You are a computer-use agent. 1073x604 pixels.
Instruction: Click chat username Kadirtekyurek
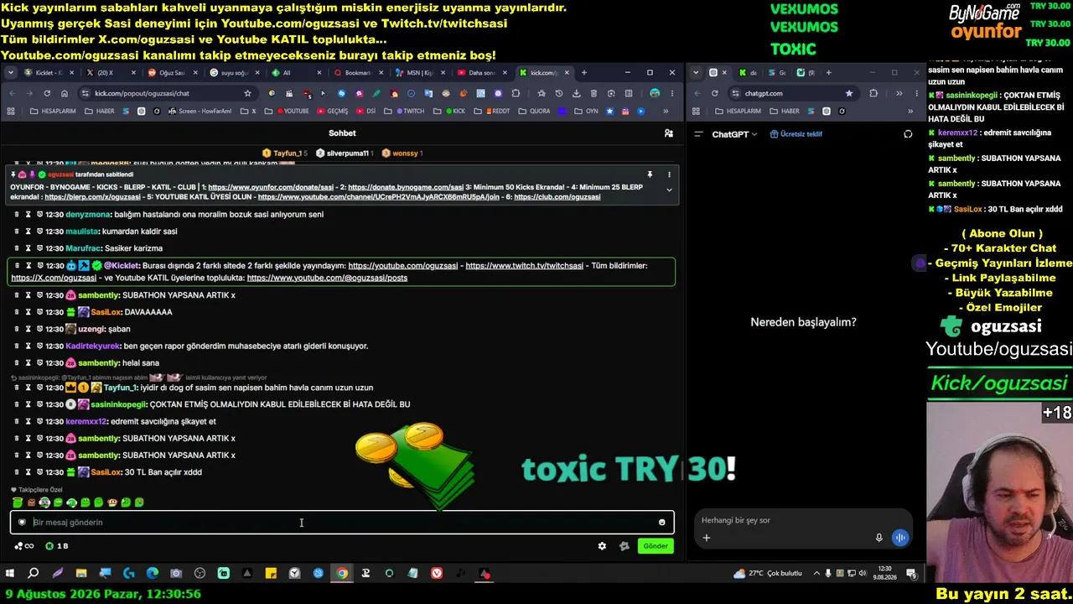point(91,346)
